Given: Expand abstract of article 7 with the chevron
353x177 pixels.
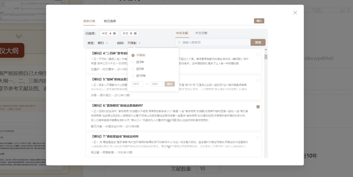Looking at the screenshot, I should (x=169, y=147).
